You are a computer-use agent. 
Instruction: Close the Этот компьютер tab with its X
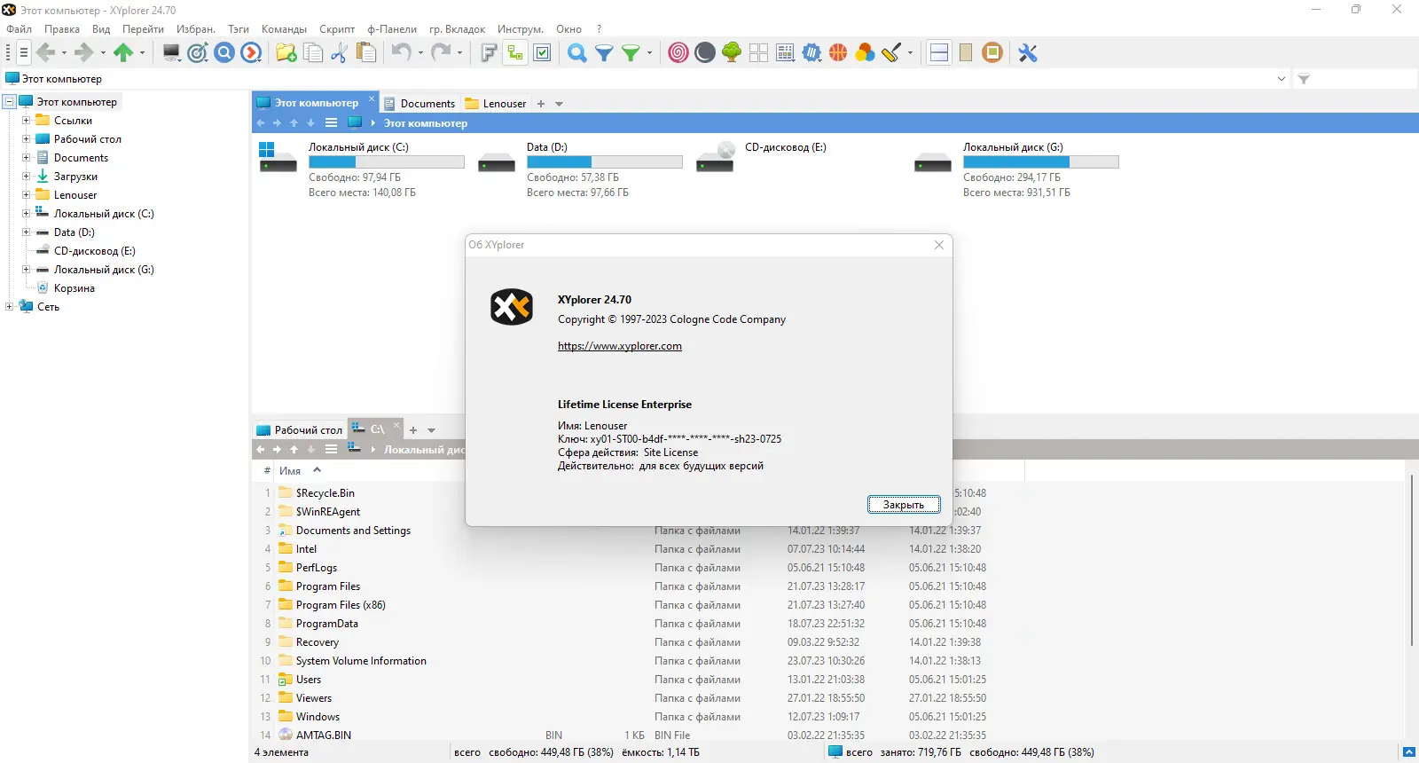372,98
